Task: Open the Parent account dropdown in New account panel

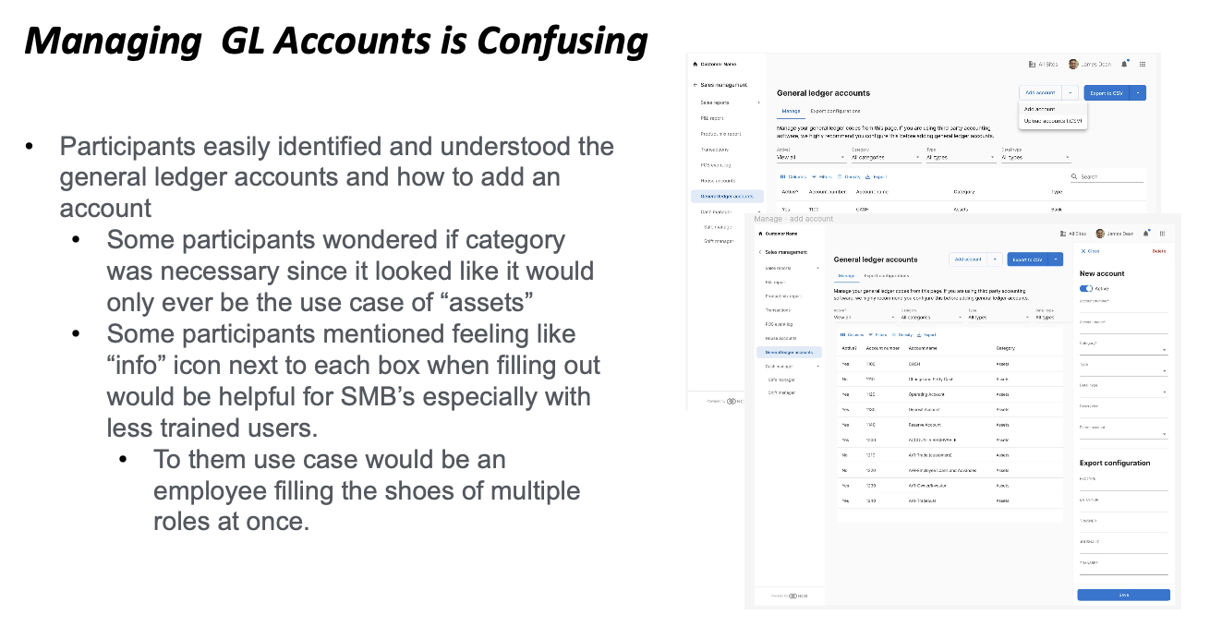Action: click(1124, 430)
